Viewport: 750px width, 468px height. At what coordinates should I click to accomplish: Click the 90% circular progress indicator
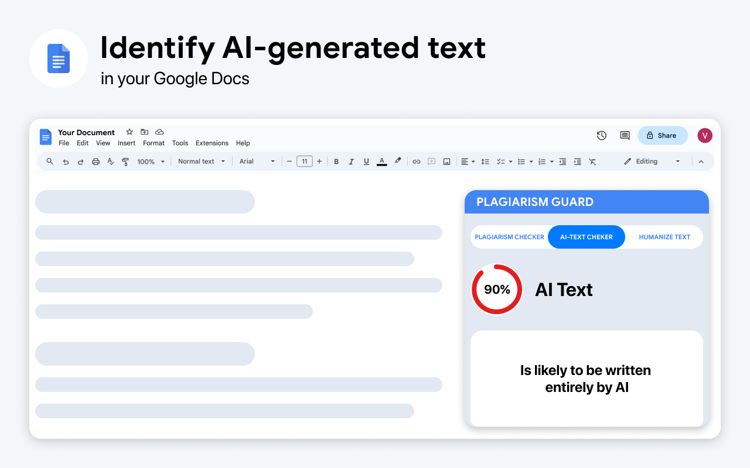[x=497, y=290]
